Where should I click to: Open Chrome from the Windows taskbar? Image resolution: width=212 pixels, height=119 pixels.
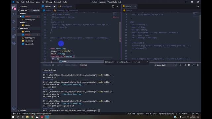pos(32,117)
